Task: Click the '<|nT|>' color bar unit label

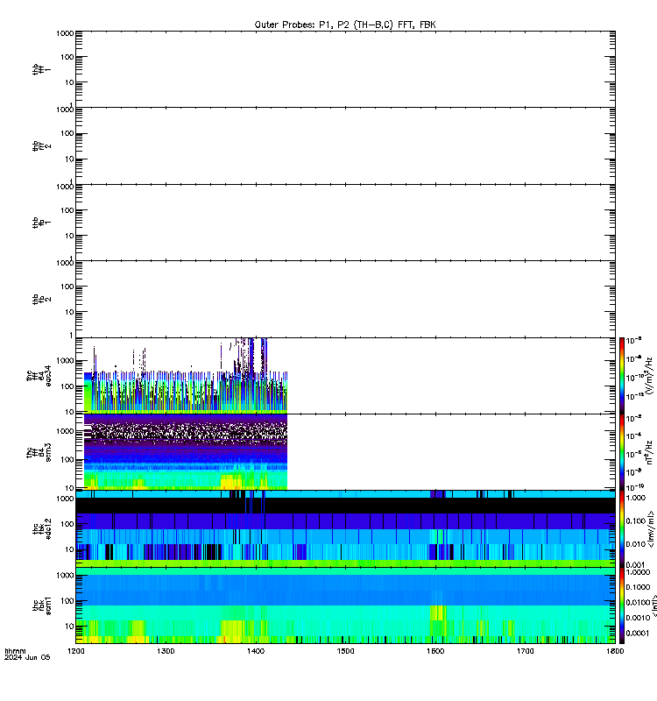Action: tap(653, 605)
